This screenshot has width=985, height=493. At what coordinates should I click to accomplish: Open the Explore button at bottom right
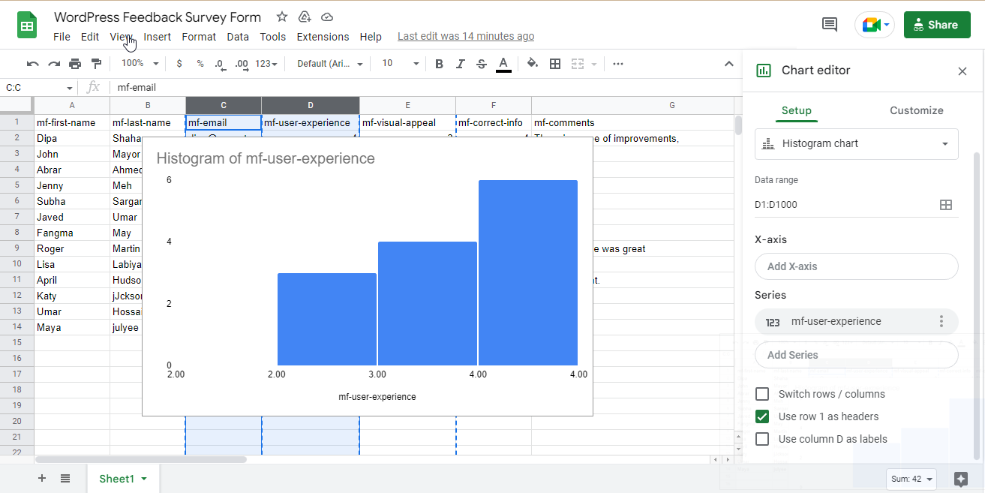coord(962,479)
